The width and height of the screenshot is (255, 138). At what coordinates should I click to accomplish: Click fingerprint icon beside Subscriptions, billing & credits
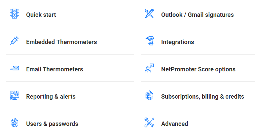149,95
